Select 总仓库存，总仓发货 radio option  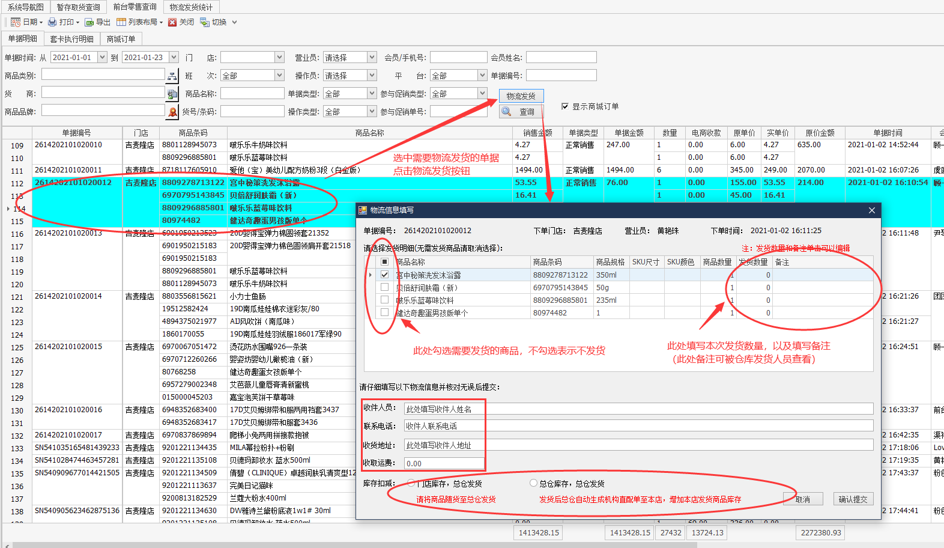coord(533,483)
